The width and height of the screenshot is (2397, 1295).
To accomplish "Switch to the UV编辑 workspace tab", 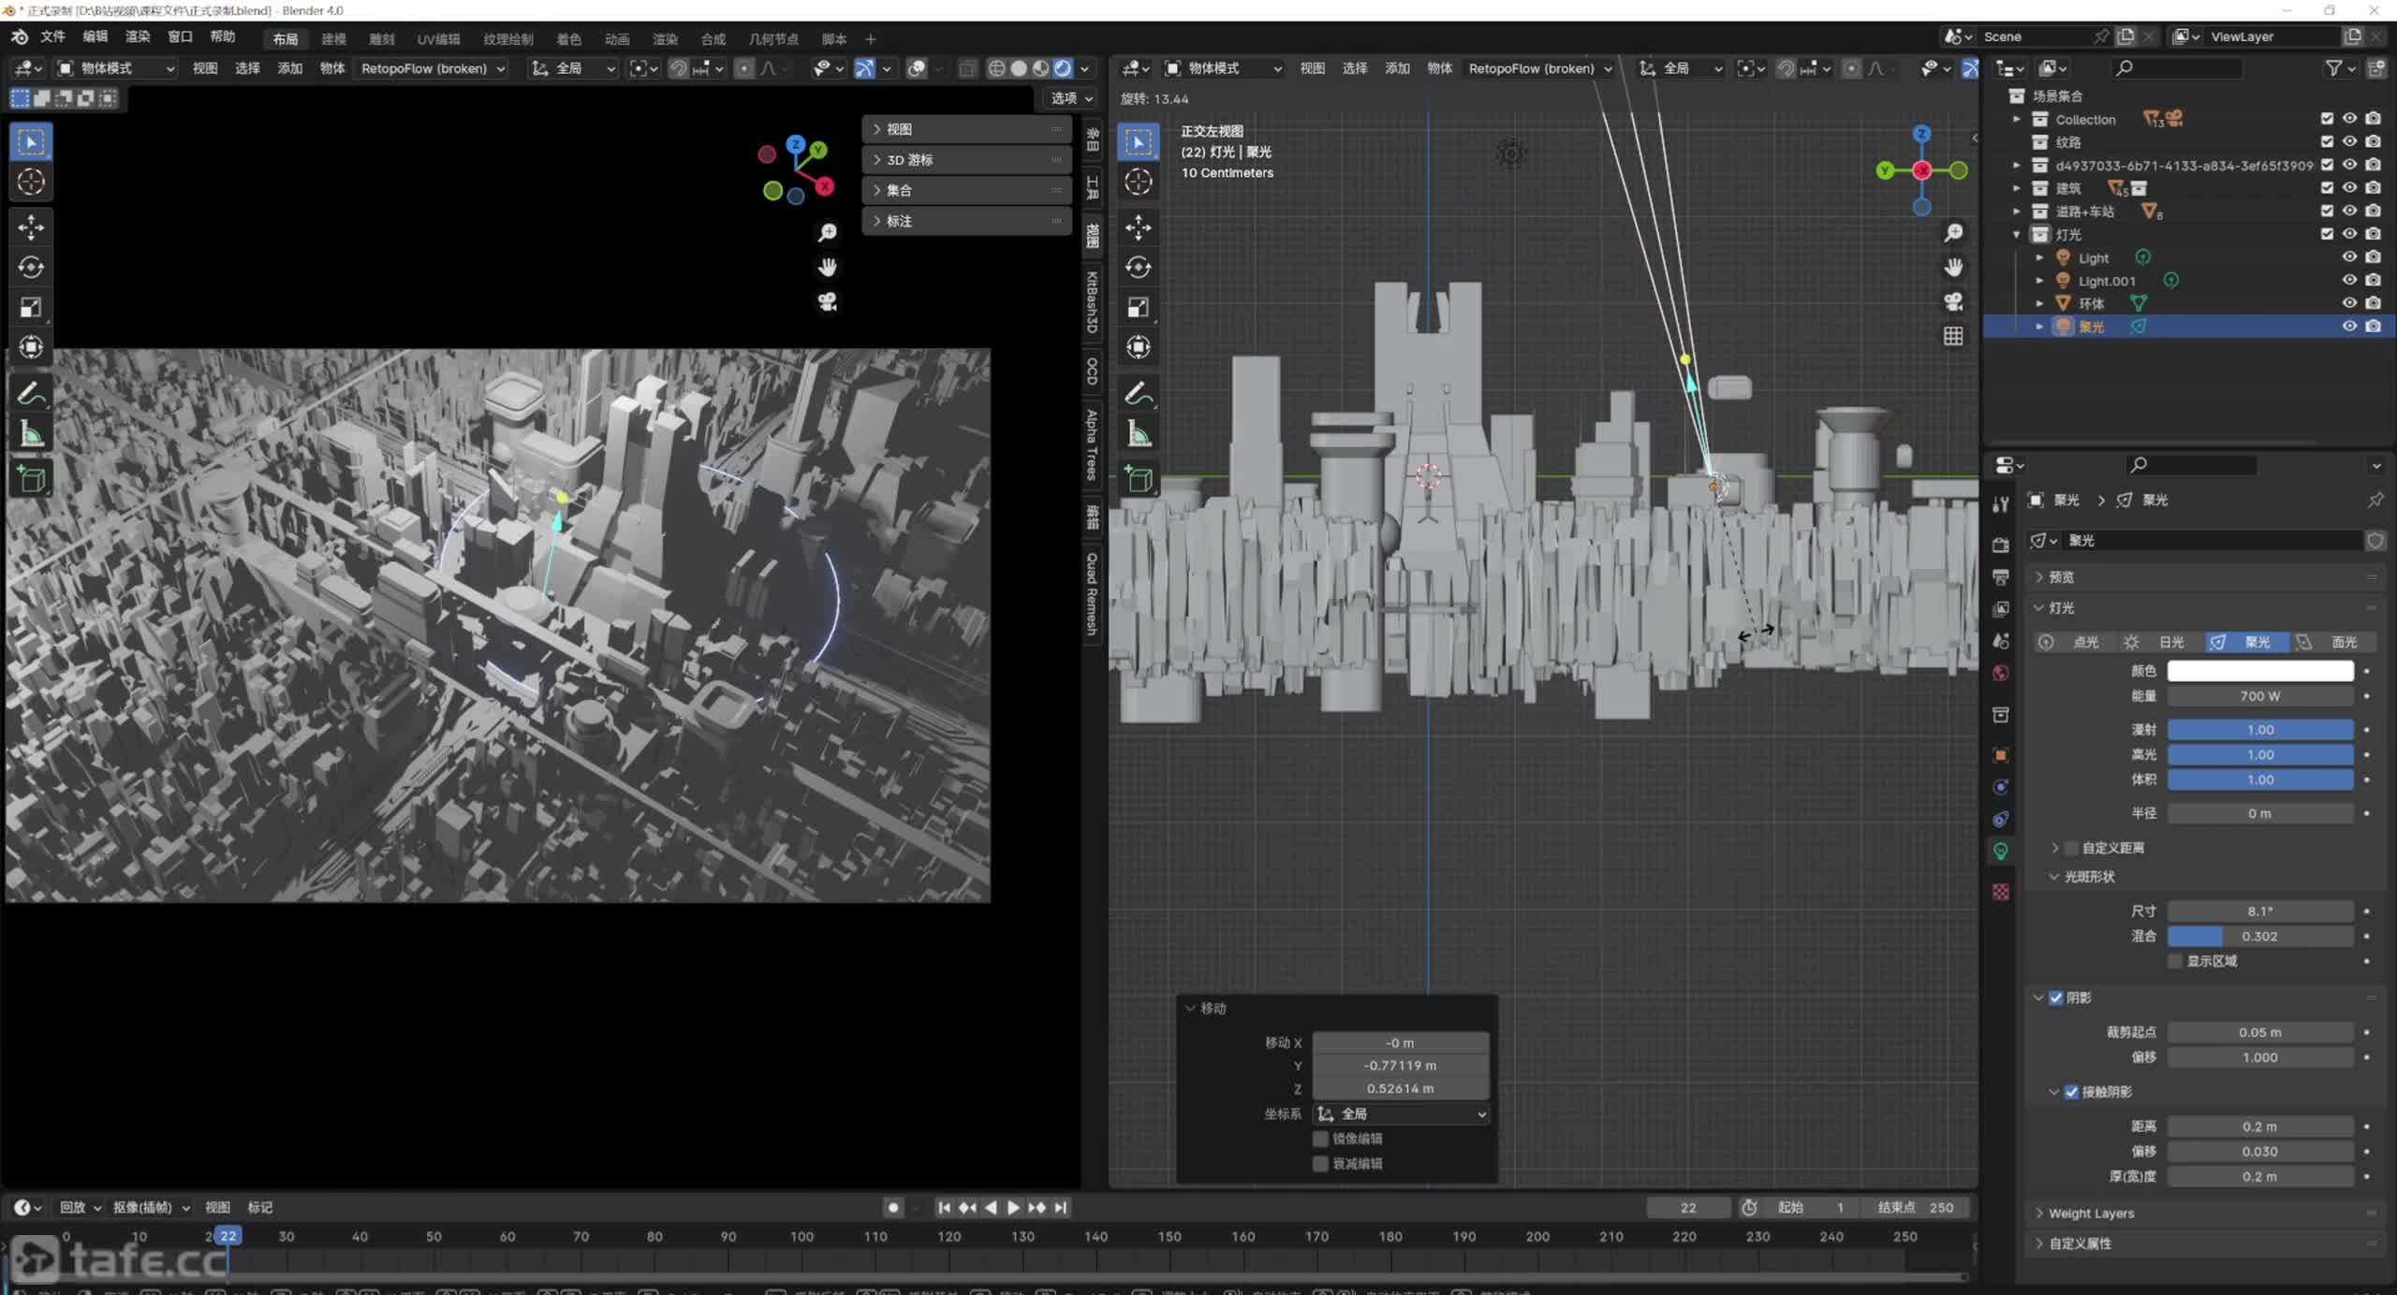I will [x=438, y=39].
